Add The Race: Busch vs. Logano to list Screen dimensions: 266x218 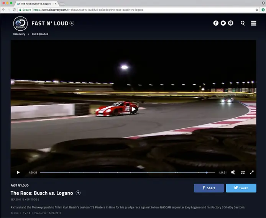(78, 193)
